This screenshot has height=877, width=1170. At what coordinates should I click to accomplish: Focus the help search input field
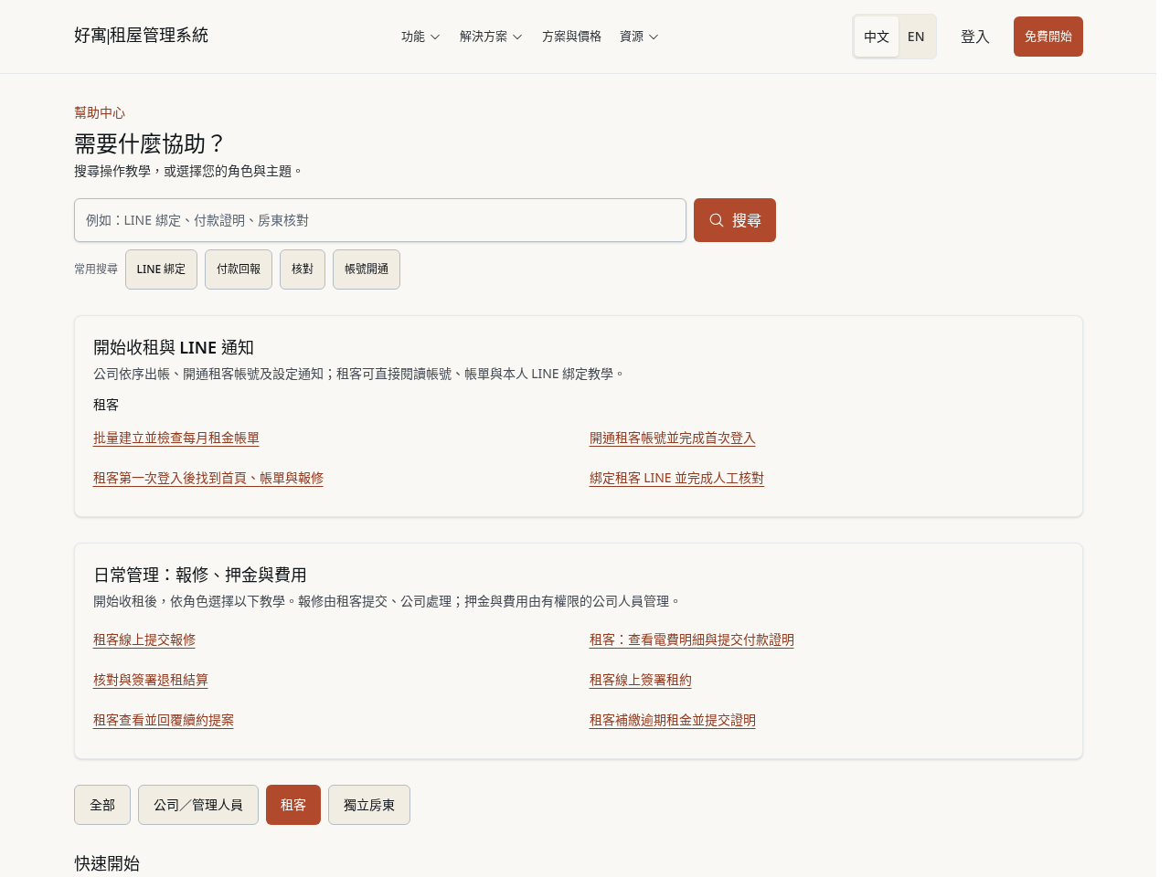(380, 220)
